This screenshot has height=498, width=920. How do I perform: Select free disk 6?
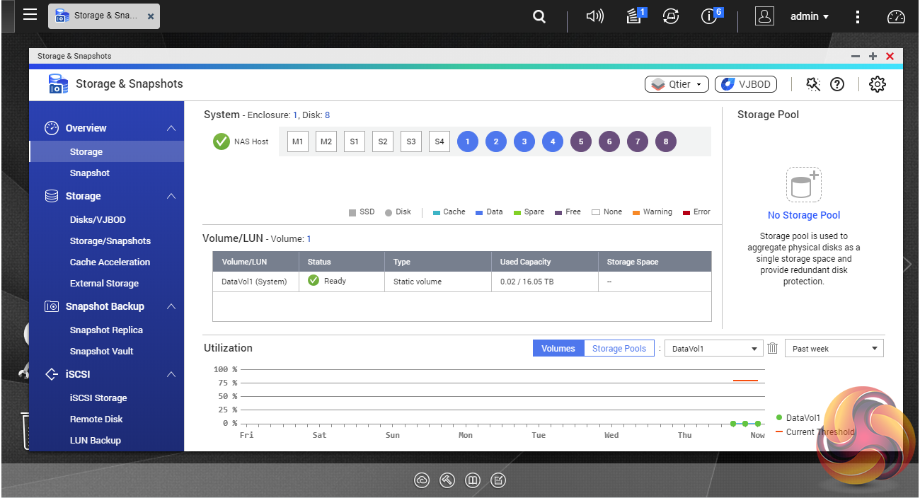(x=609, y=141)
